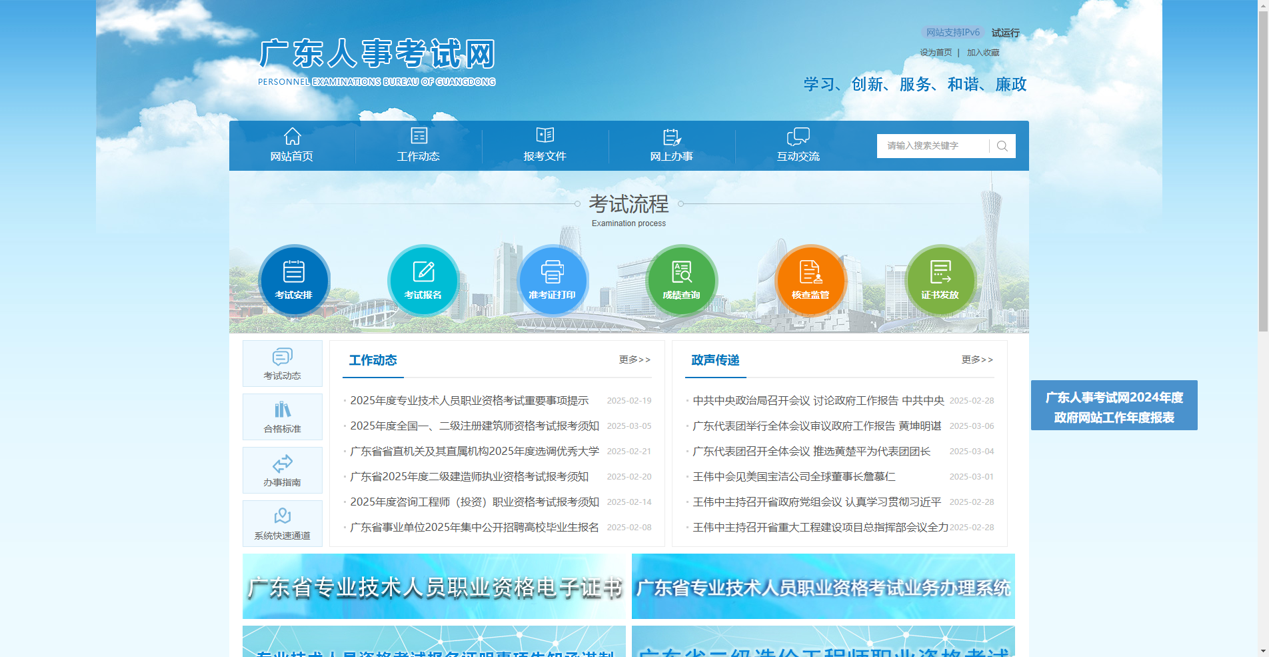Viewport: 1269px width, 657px height.
Task: Switch to 报考文件 navigation tab
Action: coord(545,145)
